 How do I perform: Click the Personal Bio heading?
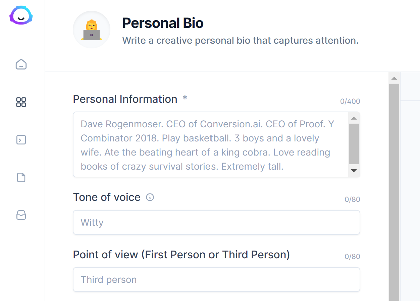click(x=163, y=23)
